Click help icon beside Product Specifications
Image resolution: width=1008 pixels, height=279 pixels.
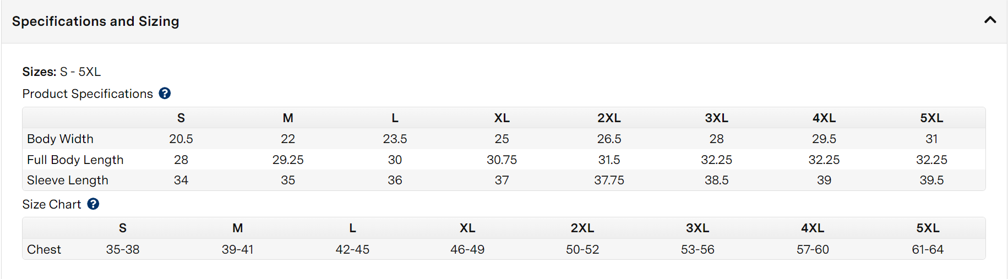165,94
